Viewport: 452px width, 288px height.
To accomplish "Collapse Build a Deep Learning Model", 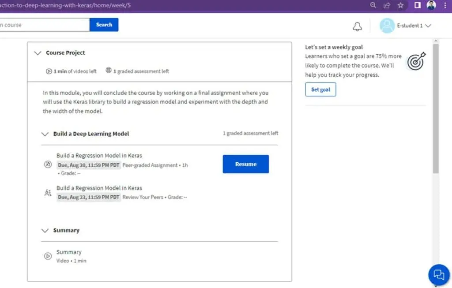I will coord(45,134).
